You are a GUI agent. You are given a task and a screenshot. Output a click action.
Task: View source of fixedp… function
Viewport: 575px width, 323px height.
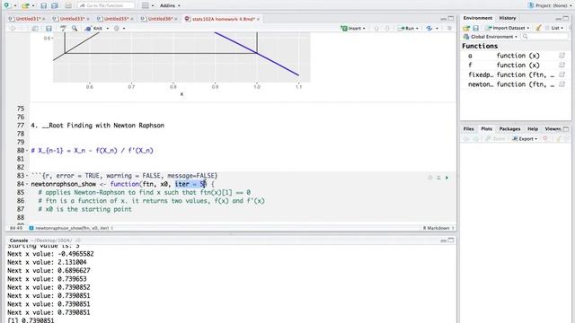pyautogui.click(x=562, y=74)
